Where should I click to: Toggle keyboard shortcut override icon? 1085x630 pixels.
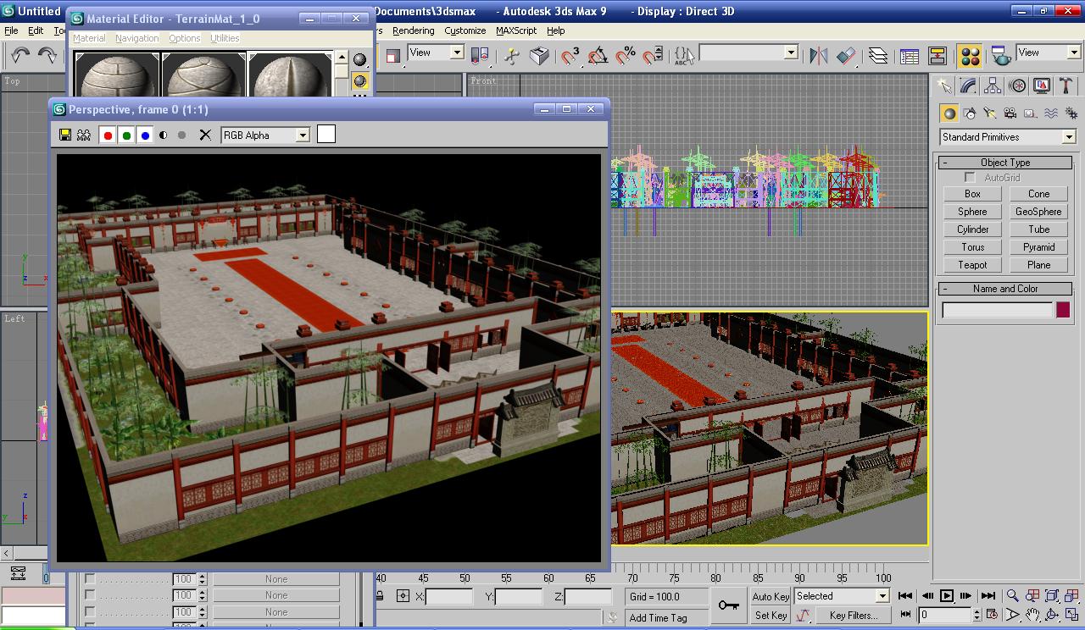539,56
